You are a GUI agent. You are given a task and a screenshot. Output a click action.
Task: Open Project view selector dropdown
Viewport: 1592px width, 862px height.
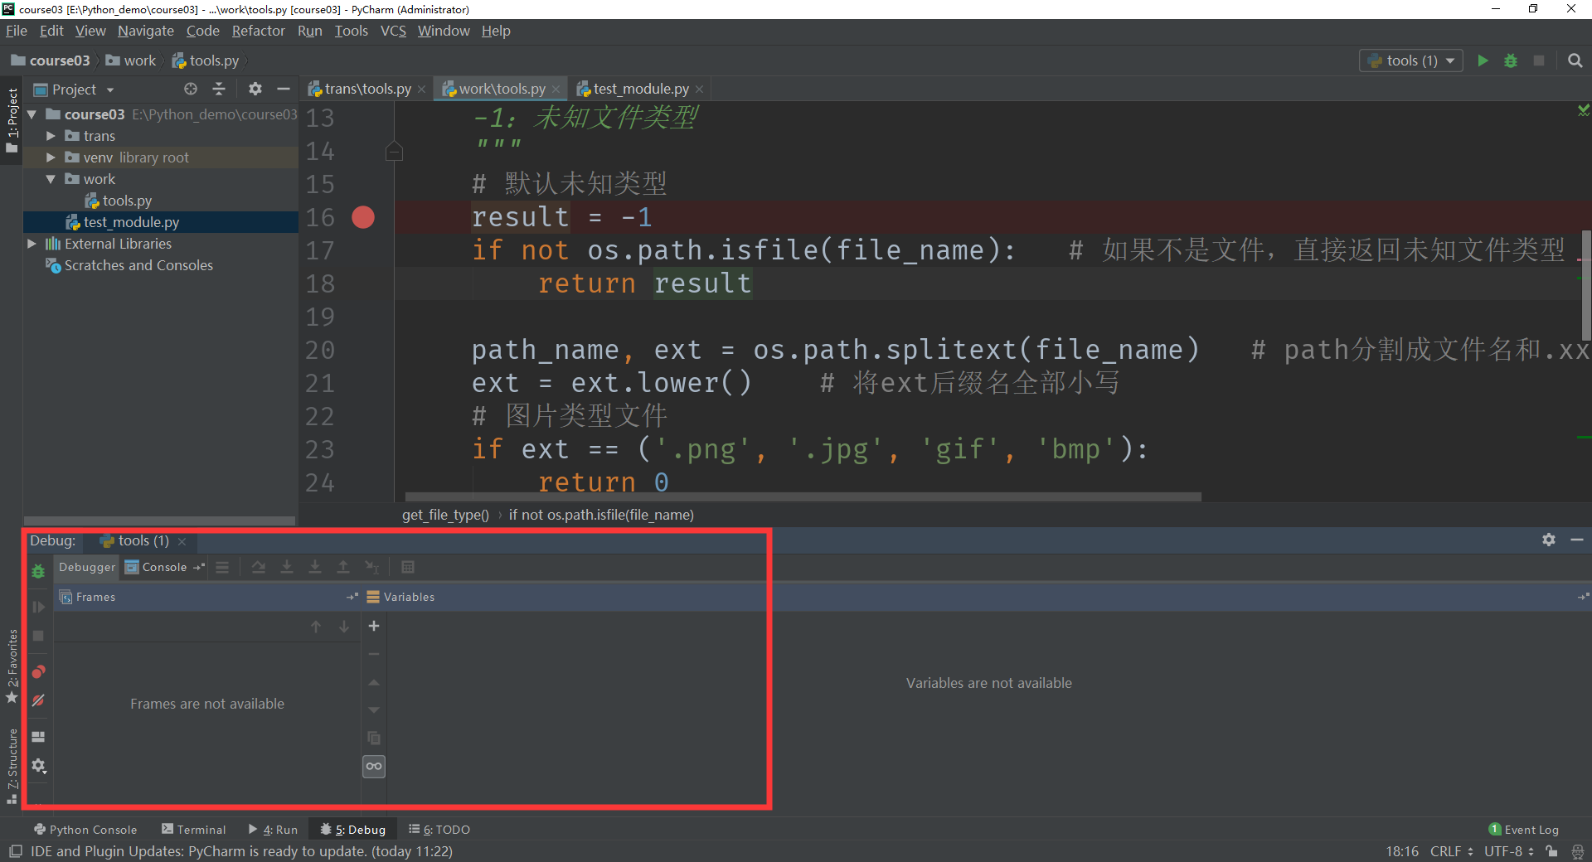[x=74, y=90]
